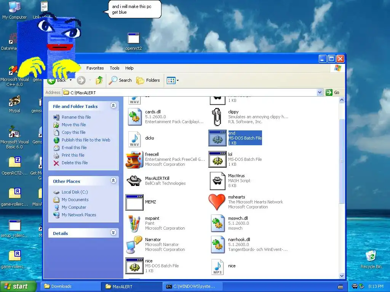Screen dimensions: 390x292
Task: Click the file list scroll down arrow
Action: tap(342, 276)
